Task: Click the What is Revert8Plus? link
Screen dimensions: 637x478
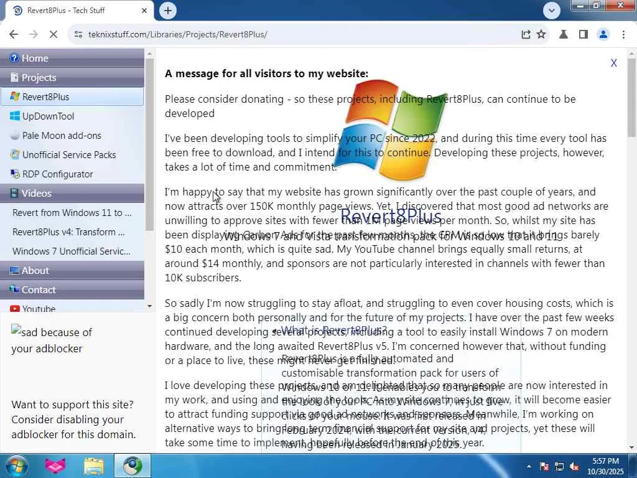Action: click(334, 330)
